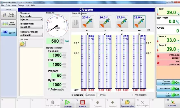Open the Help menu
The image size is (180, 108).
click(x=33, y=5)
